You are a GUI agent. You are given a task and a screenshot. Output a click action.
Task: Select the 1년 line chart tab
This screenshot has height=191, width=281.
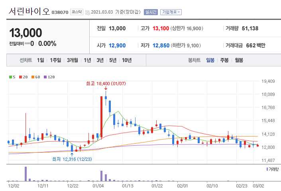coord(87,60)
